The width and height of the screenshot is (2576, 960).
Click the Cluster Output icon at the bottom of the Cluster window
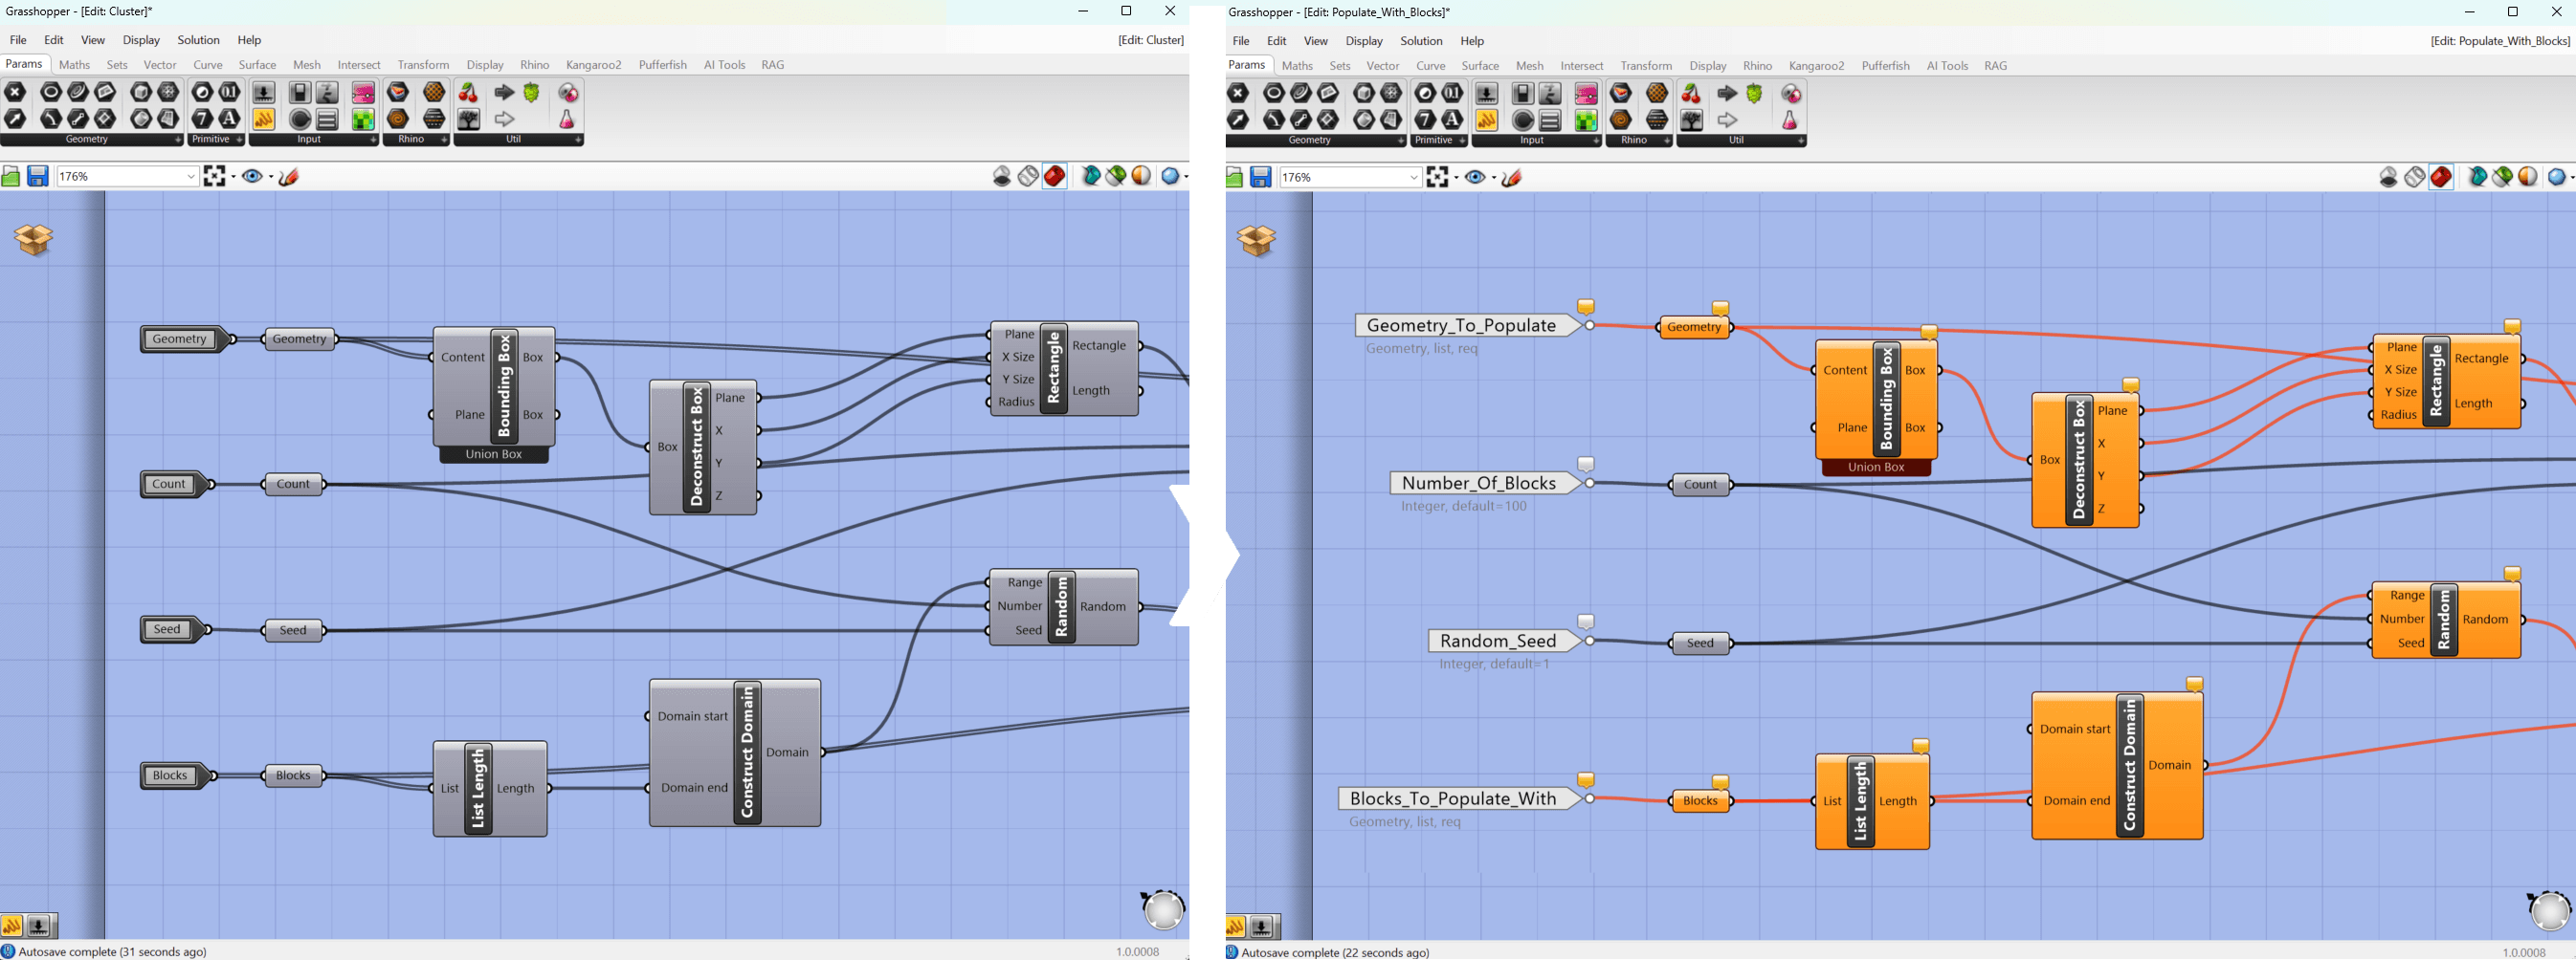click(38, 925)
